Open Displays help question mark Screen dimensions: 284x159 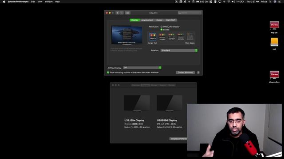click(198, 72)
